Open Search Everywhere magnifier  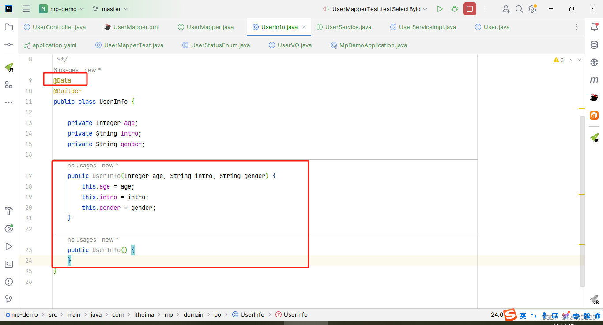pos(520,9)
